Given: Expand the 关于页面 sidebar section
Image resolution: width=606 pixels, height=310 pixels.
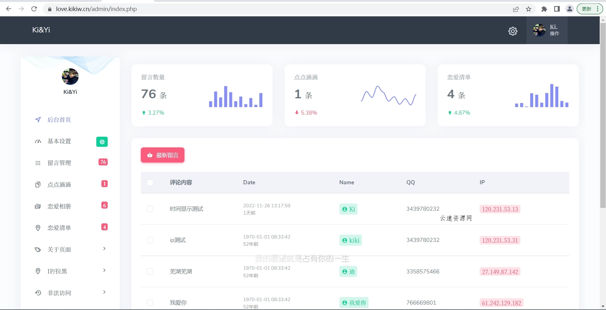Looking at the screenshot, I should (104, 249).
